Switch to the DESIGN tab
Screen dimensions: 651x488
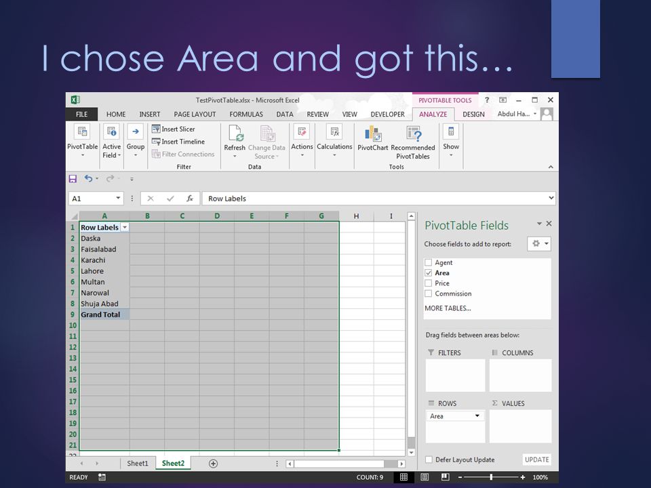[x=473, y=114]
